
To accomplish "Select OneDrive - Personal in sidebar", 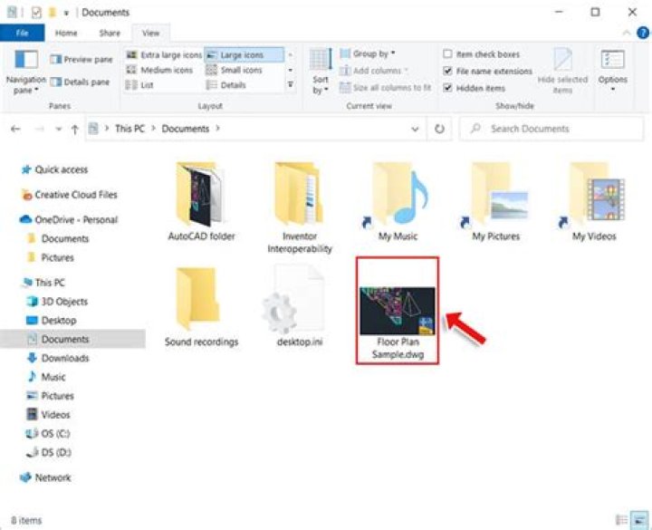I will click(x=76, y=219).
